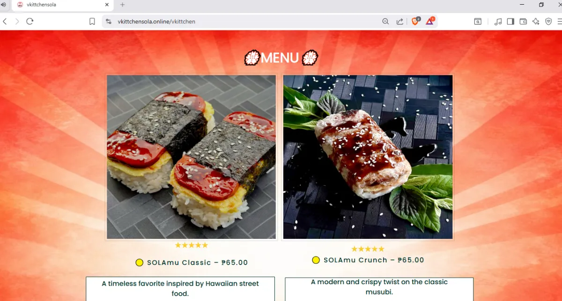The height and width of the screenshot is (301, 562).
Task: Open Brave VPN shield icon
Action: point(548,21)
